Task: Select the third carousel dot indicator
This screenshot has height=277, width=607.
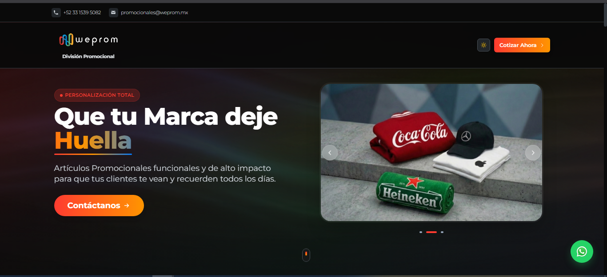Action: click(x=442, y=232)
